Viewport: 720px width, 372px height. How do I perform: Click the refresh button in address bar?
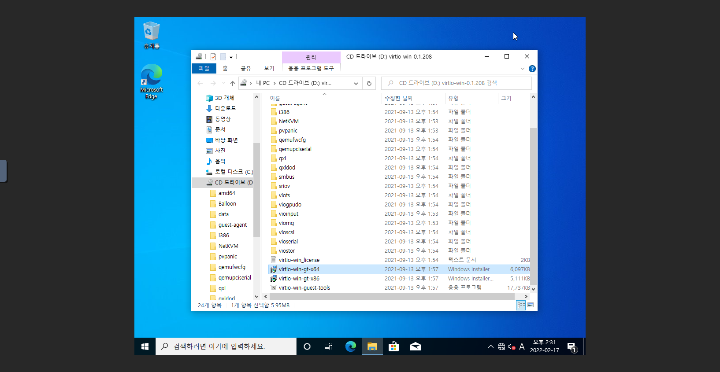point(369,83)
